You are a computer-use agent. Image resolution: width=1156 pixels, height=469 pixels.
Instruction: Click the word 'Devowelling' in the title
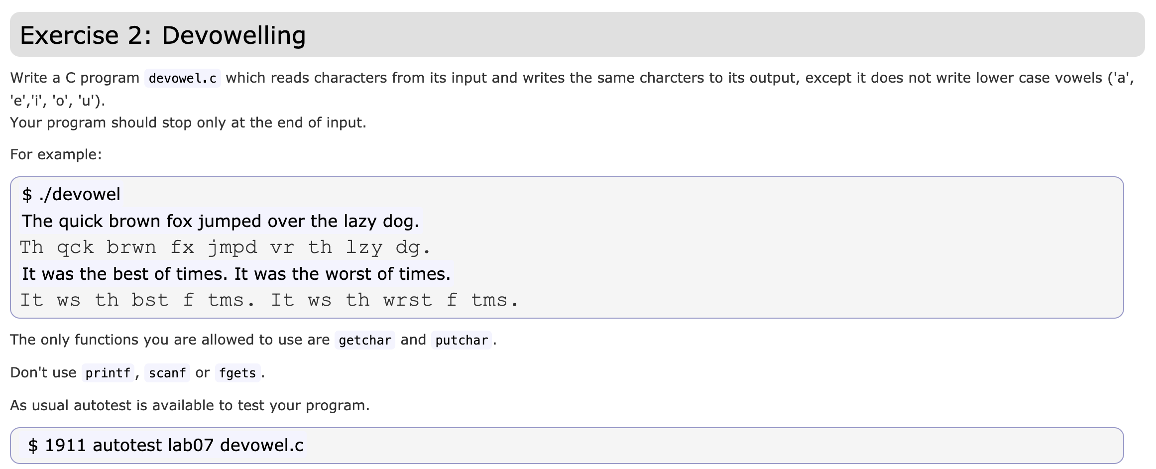pos(233,35)
